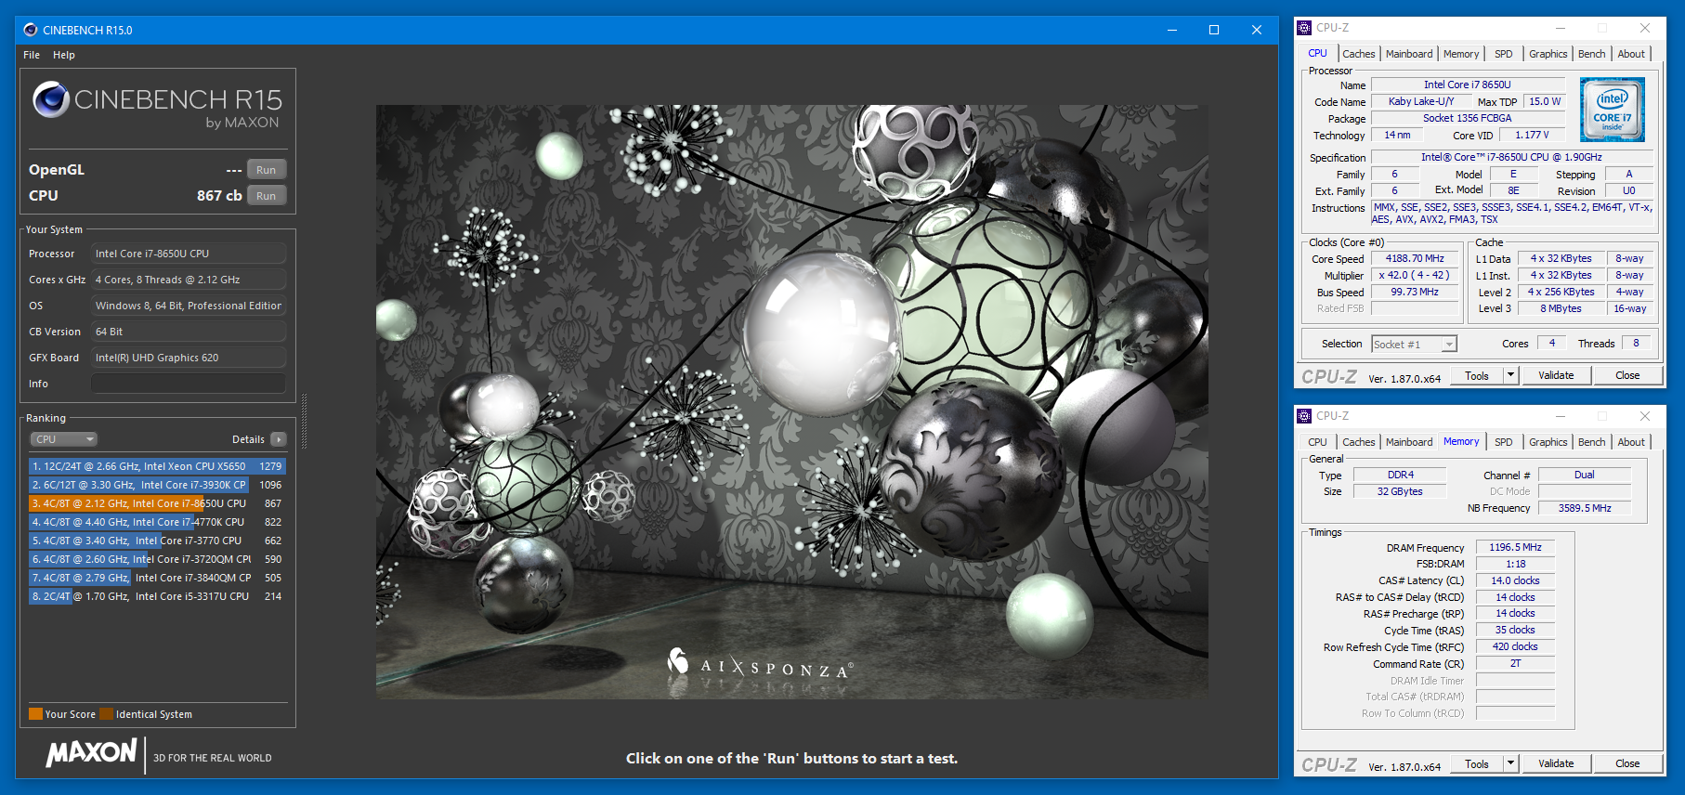Image resolution: width=1685 pixels, height=795 pixels.
Task: Click the rendered scene image preview
Action: coord(791,401)
